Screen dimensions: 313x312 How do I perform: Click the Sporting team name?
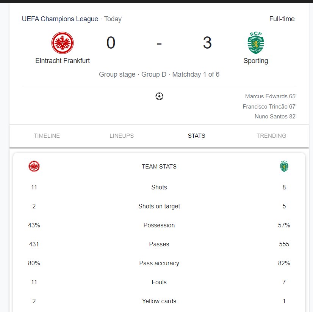256,61
